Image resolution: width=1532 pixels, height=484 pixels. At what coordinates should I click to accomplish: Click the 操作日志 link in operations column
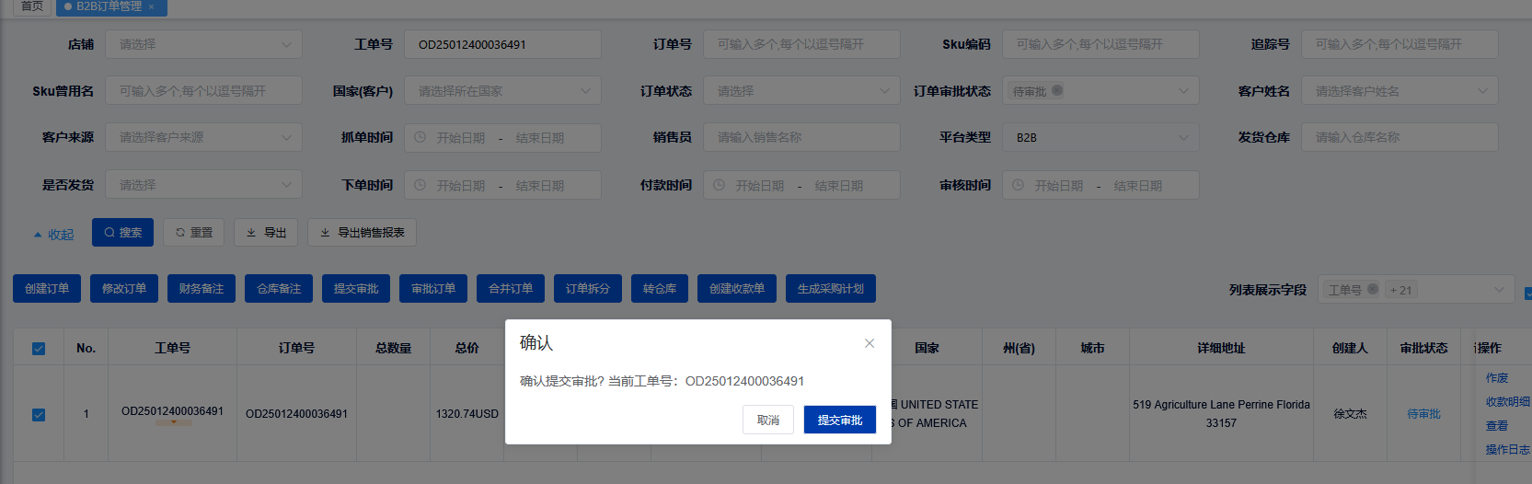(x=1507, y=450)
